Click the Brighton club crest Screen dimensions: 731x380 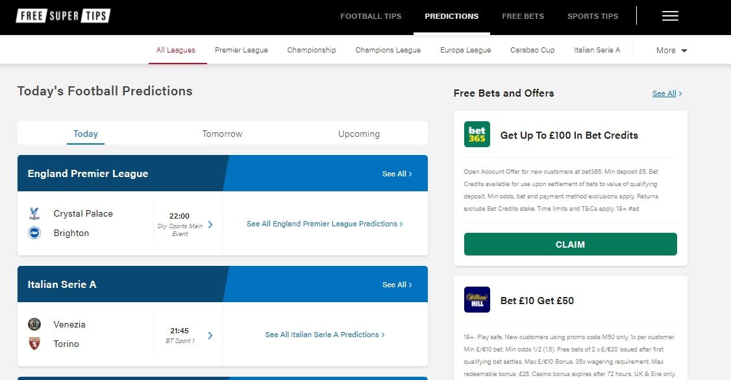tap(34, 232)
